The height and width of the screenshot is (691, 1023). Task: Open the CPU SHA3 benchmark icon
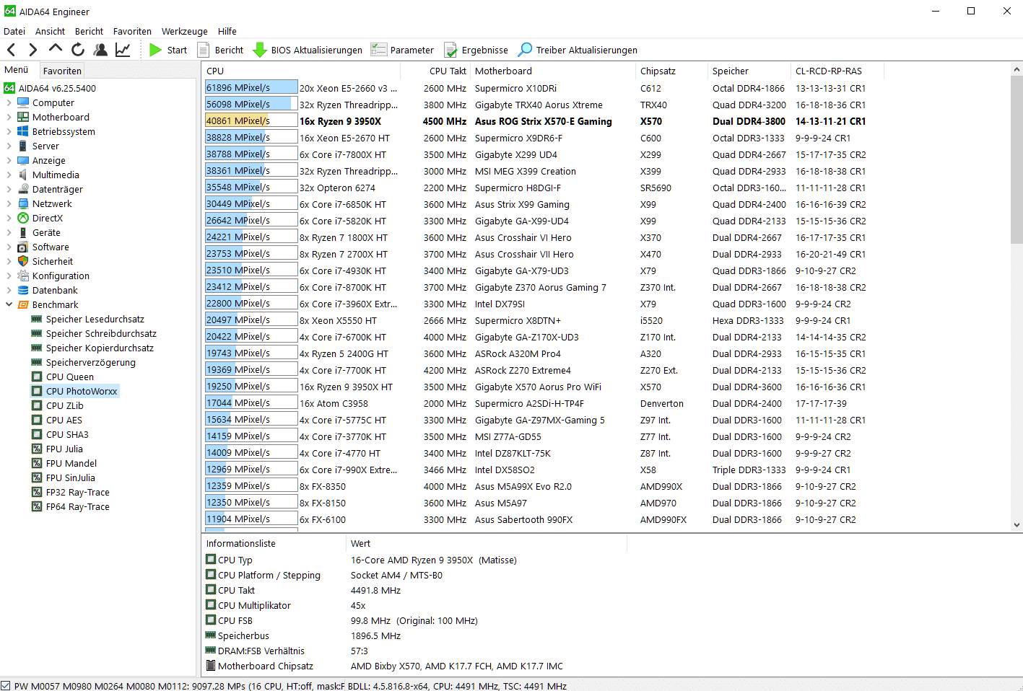[37, 434]
